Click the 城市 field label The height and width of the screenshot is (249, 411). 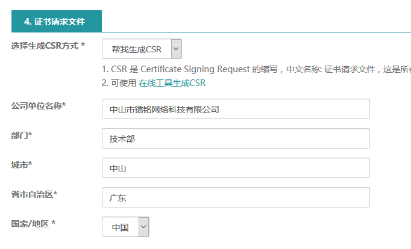pos(22,165)
